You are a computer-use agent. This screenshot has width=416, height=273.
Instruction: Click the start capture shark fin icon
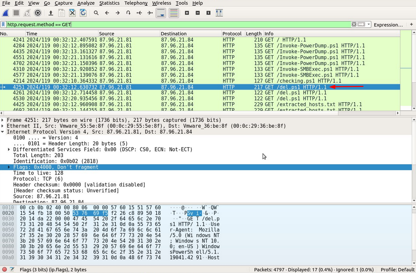click(x=6, y=13)
